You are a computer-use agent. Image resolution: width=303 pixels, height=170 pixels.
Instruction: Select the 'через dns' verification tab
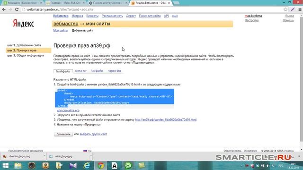115,71
